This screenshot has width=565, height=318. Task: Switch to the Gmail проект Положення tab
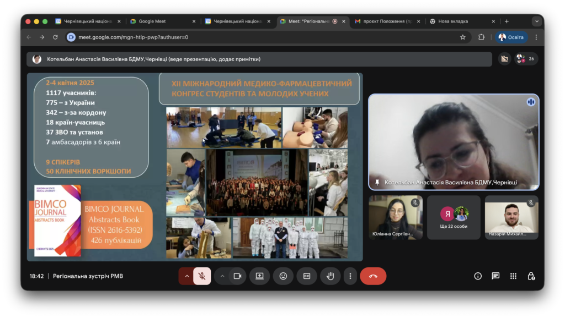pos(387,21)
